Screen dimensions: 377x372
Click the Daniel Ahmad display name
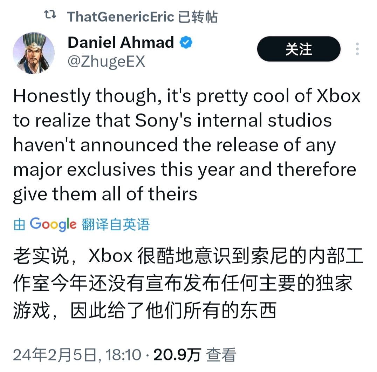[121, 43]
